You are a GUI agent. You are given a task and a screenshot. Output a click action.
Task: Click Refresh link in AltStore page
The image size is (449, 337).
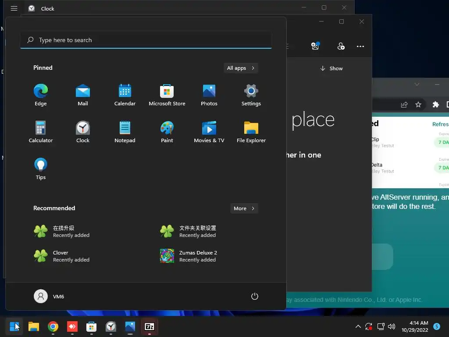tap(440, 124)
